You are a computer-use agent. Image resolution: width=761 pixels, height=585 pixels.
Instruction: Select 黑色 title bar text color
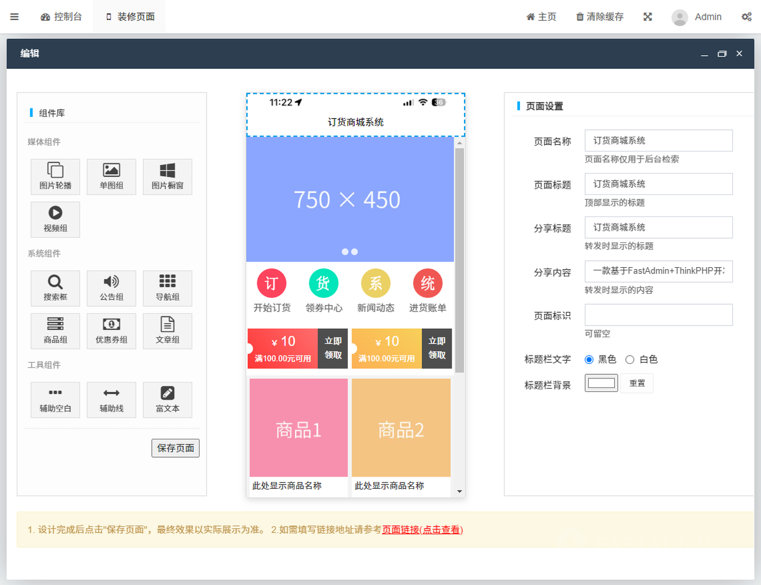(589, 359)
